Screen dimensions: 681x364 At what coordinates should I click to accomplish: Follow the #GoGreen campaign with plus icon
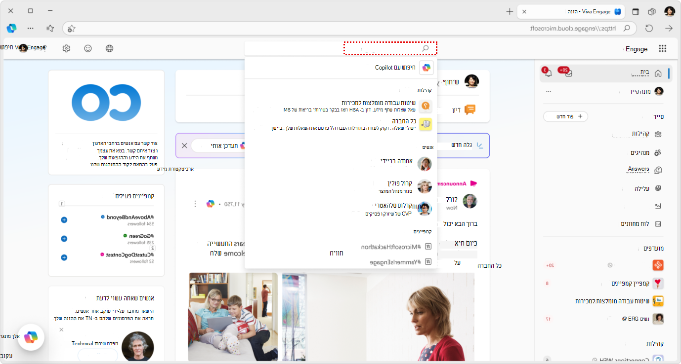point(64,239)
